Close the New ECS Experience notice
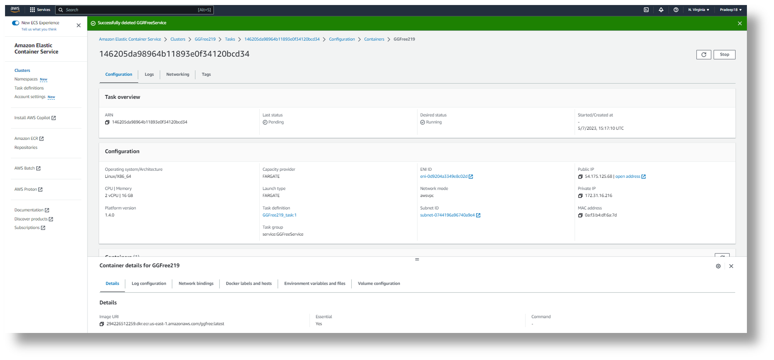Viewport: 774px width, 360px height. coord(79,25)
